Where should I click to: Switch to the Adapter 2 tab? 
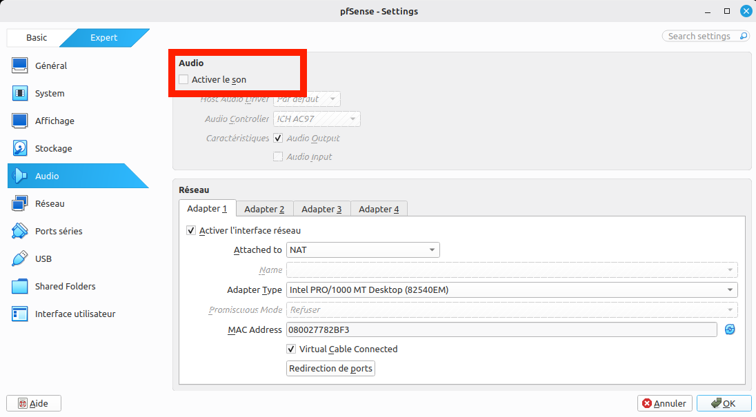(264, 209)
